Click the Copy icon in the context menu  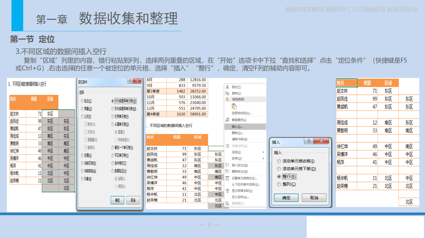pos(227,93)
